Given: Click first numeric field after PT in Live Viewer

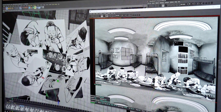Looking at the screenshot, I should pos(128,15).
